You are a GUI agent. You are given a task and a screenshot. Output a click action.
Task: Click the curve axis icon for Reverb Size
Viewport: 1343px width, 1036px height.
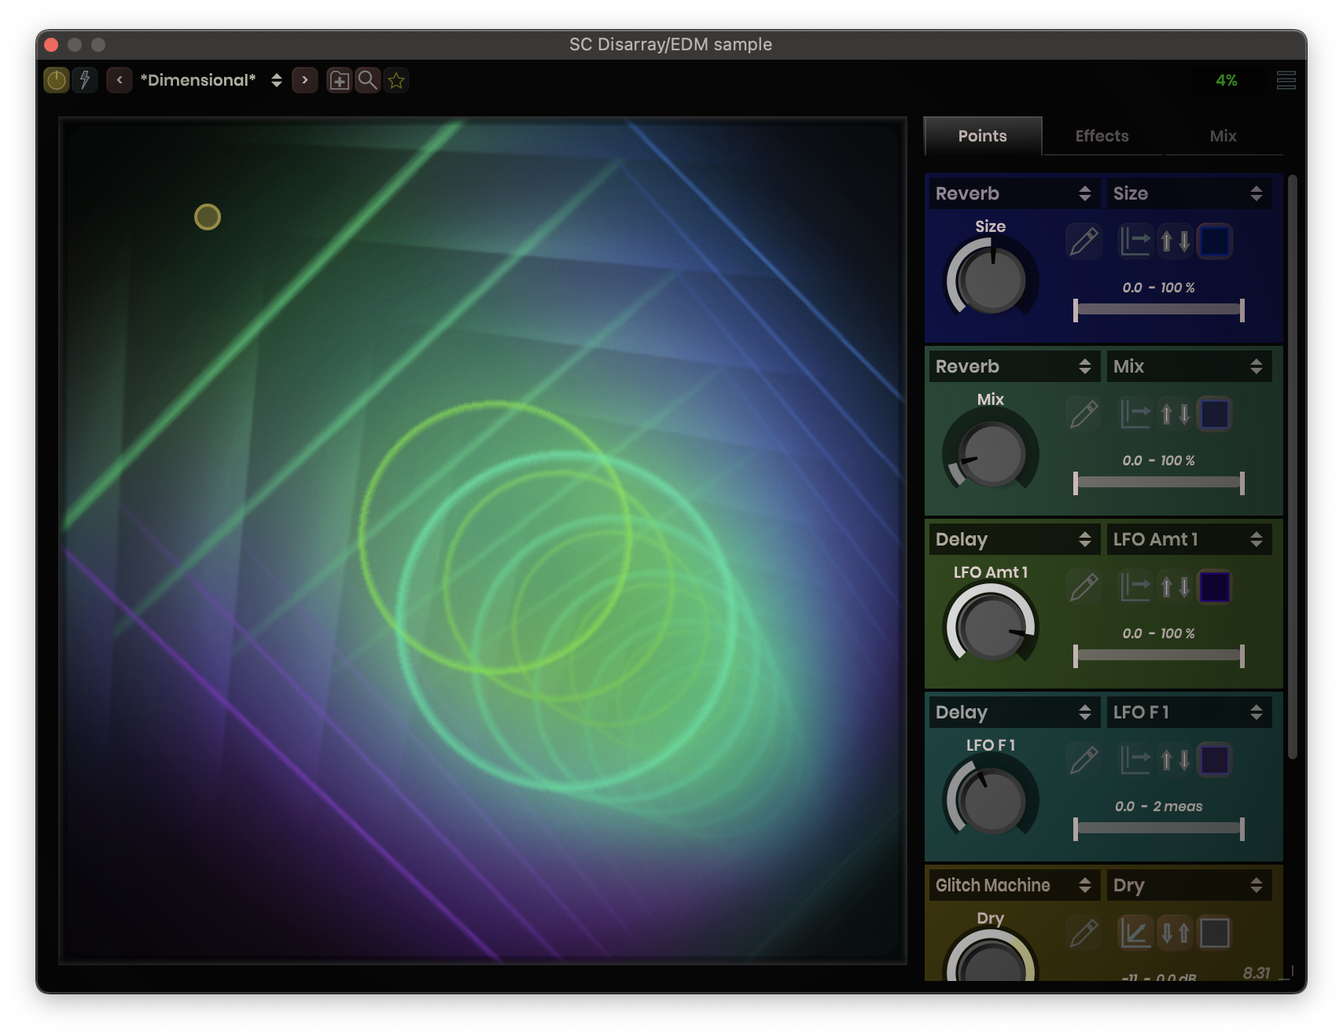pos(1135,241)
